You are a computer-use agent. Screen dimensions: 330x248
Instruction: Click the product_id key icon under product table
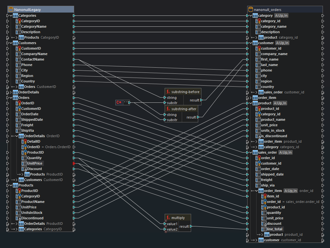pos(258,109)
